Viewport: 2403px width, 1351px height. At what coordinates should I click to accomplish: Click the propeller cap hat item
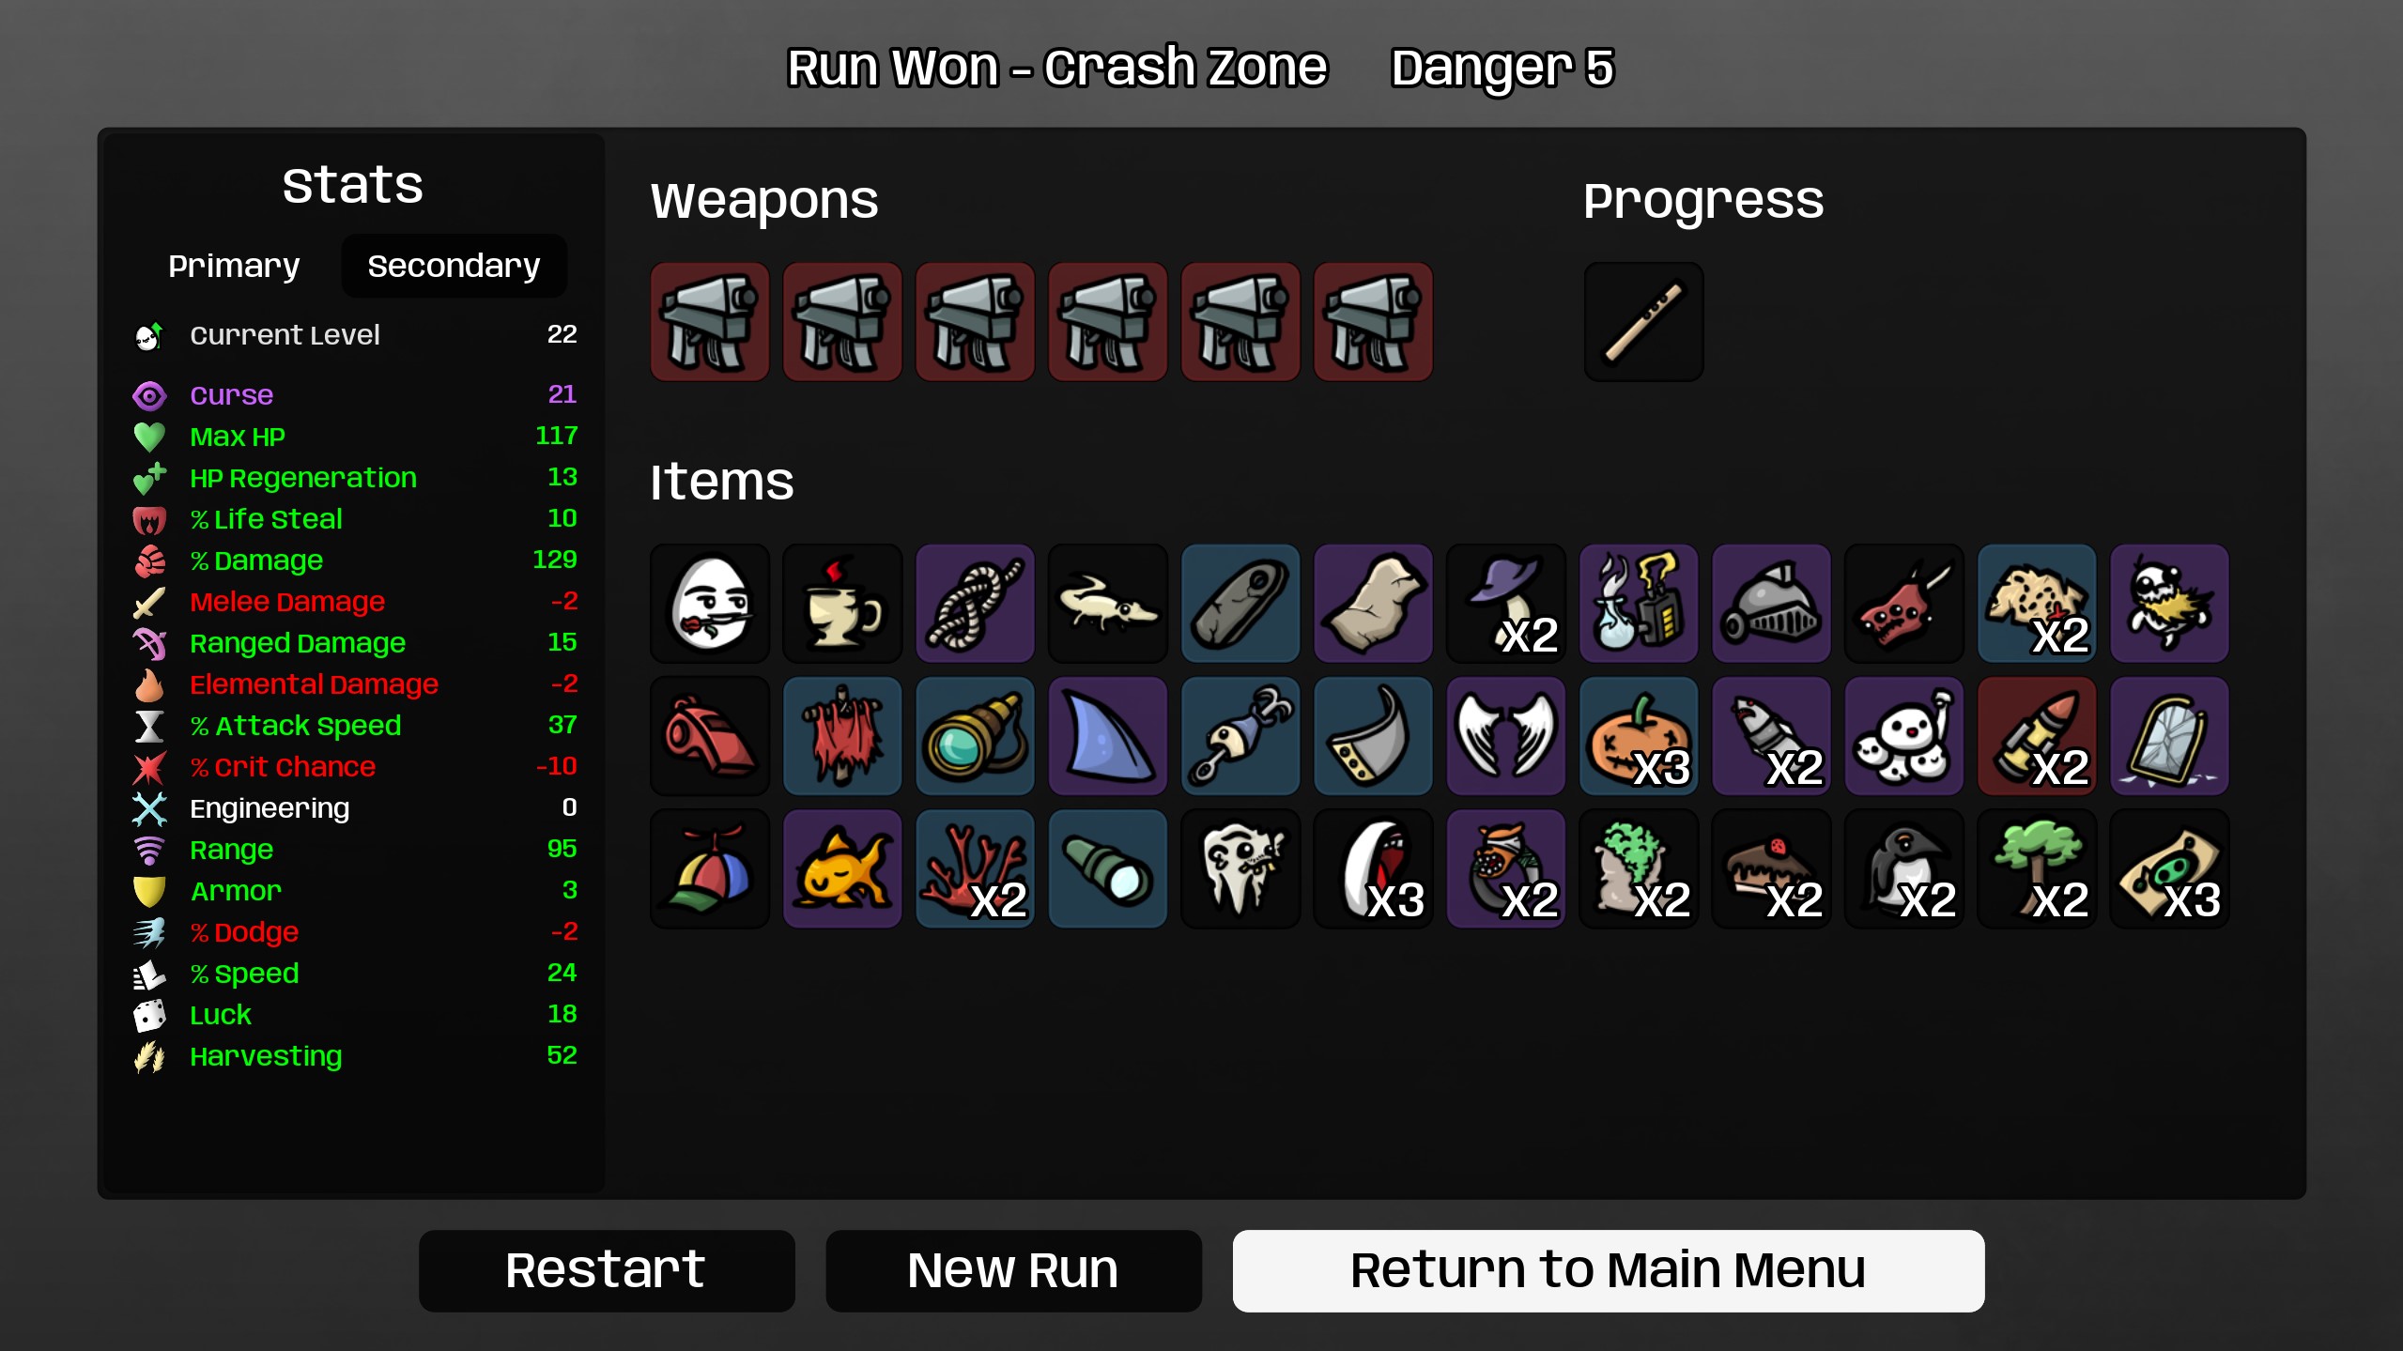click(709, 869)
